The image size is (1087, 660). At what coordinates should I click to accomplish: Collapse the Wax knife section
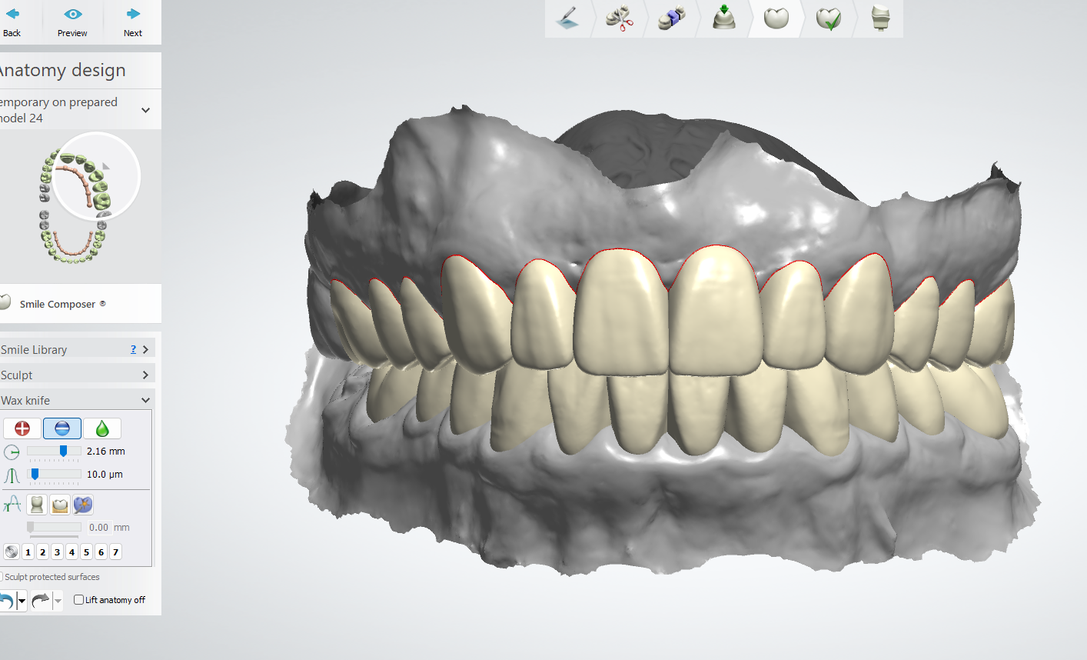click(145, 400)
